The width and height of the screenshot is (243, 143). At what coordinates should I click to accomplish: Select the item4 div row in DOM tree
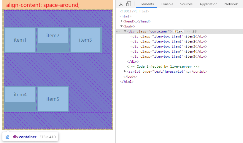point(169,51)
